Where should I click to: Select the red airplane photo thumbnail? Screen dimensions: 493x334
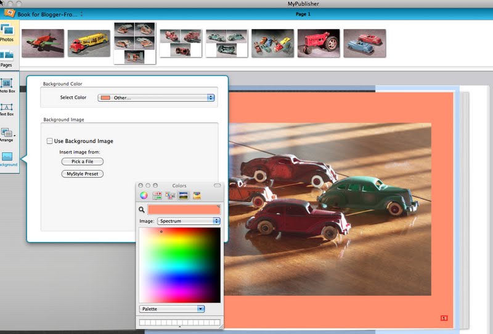tap(43, 43)
